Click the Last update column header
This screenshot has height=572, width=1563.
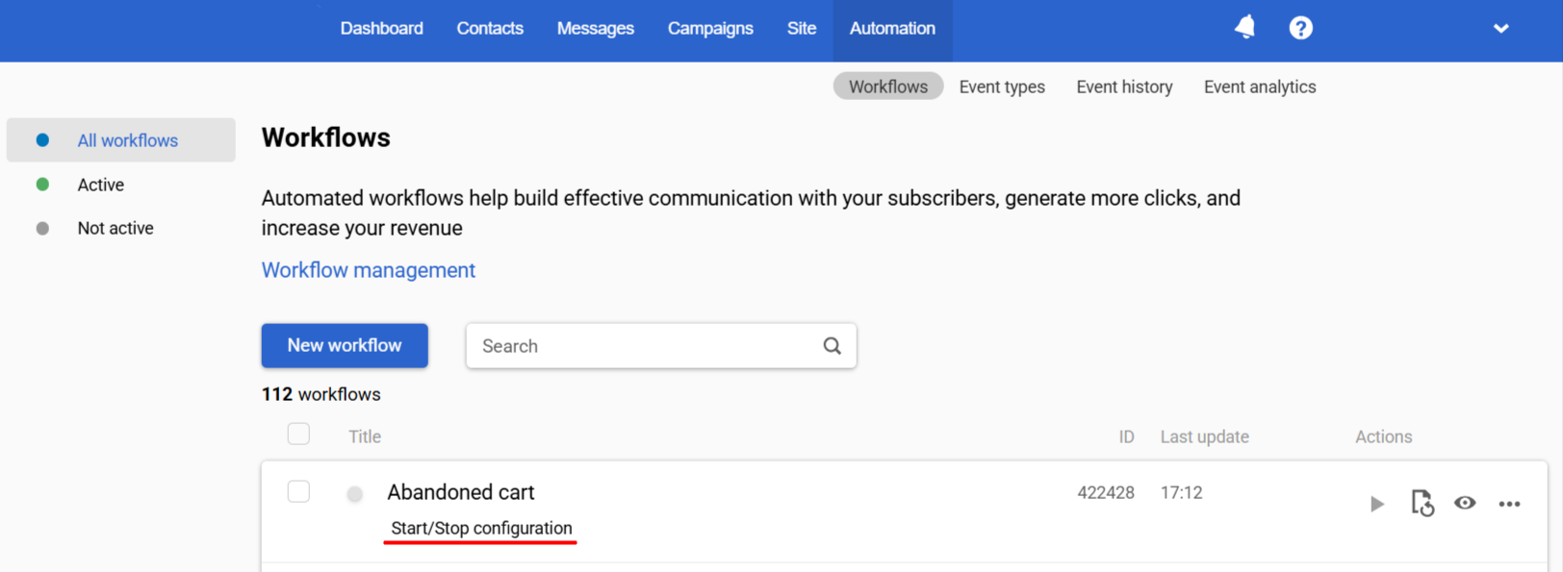(x=1204, y=436)
